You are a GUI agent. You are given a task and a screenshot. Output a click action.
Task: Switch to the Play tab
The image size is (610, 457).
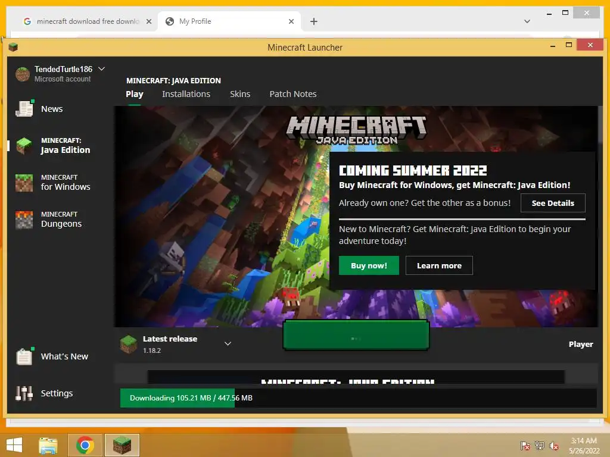(135, 94)
